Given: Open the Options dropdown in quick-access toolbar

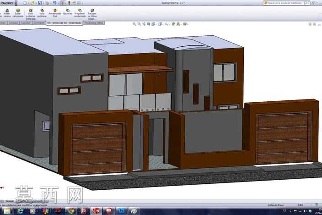Looking at the screenshot, I should pyautogui.click(x=82, y=3).
